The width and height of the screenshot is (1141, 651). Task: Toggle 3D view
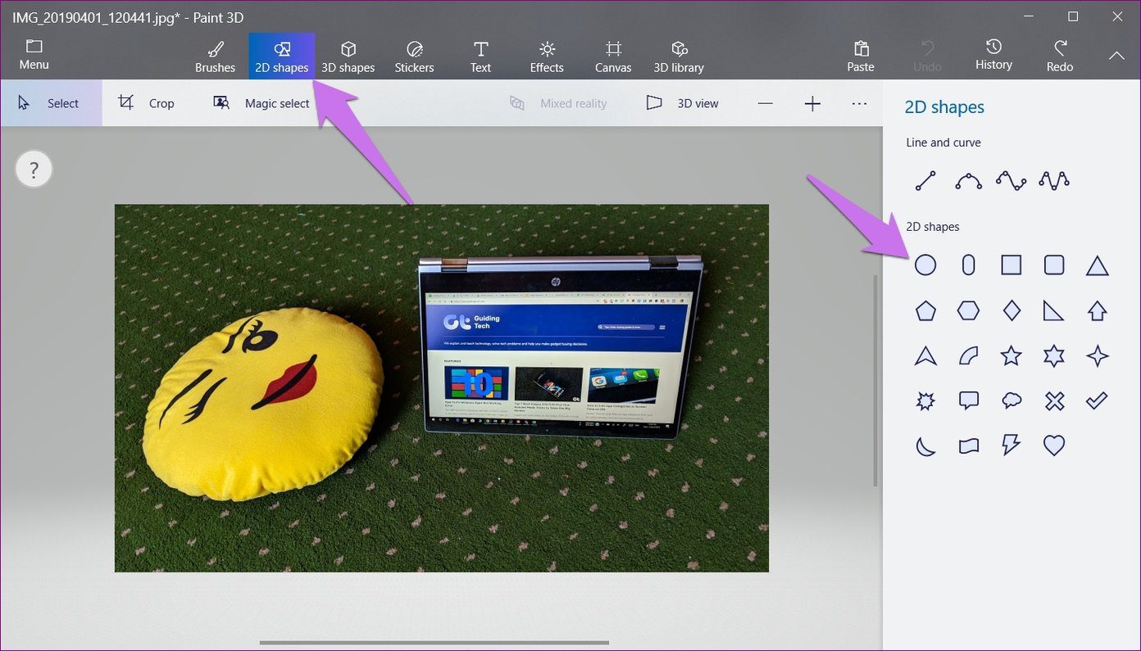pyautogui.click(x=682, y=103)
